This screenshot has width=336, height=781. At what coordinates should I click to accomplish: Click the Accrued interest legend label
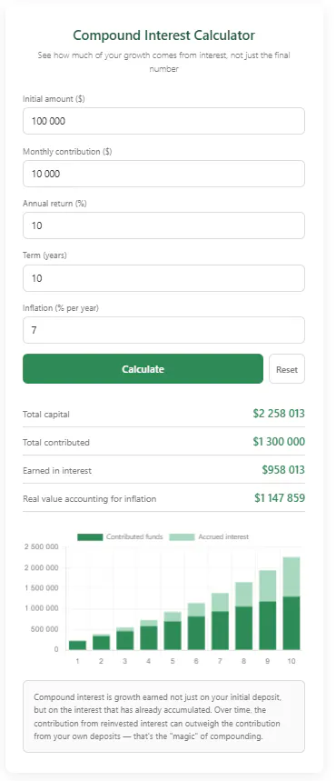tap(223, 537)
